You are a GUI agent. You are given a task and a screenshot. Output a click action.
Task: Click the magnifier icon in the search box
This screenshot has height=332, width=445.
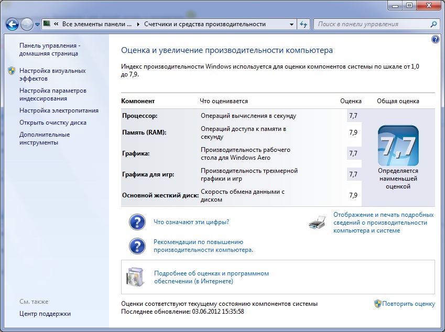[433, 24]
